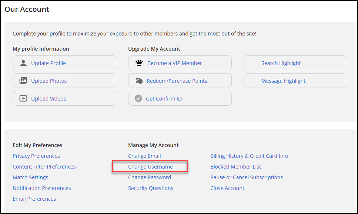Open Security Questions
The height and width of the screenshot is (214, 358).
(x=150, y=188)
